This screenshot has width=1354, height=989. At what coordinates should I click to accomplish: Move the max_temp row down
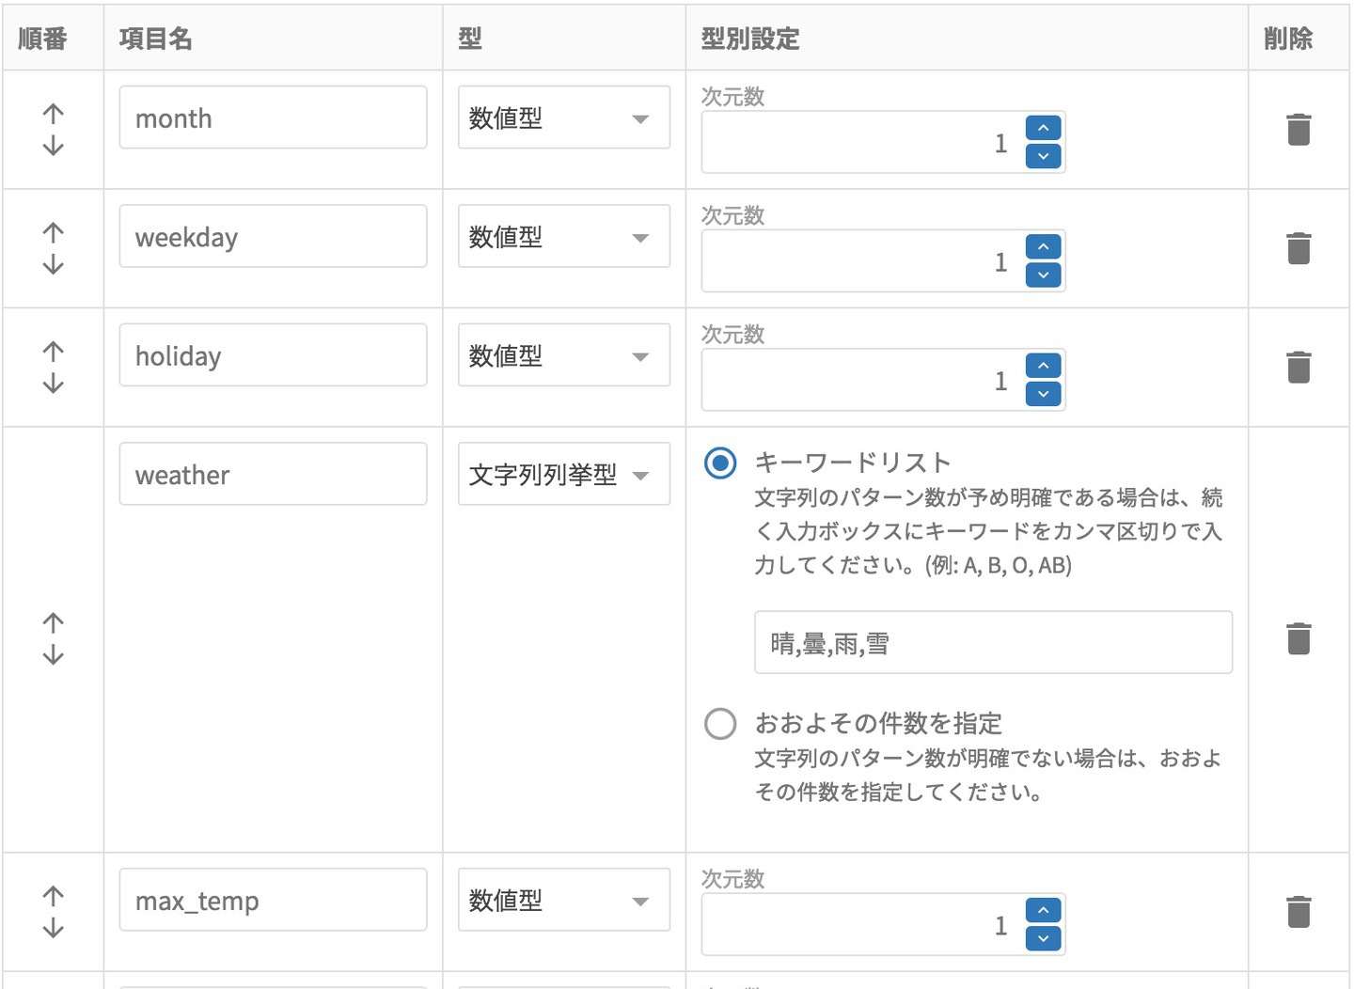(54, 928)
